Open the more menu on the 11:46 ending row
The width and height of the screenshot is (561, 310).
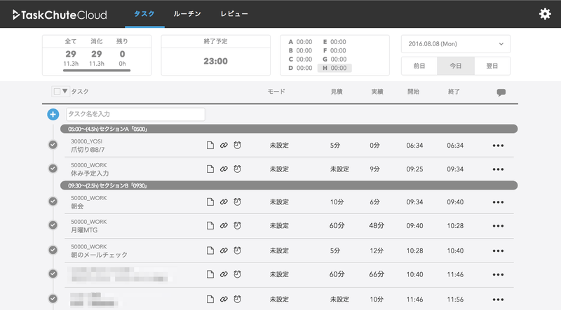point(498,274)
